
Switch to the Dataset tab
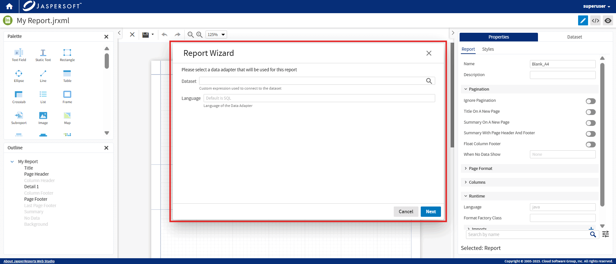click(574, 37)
